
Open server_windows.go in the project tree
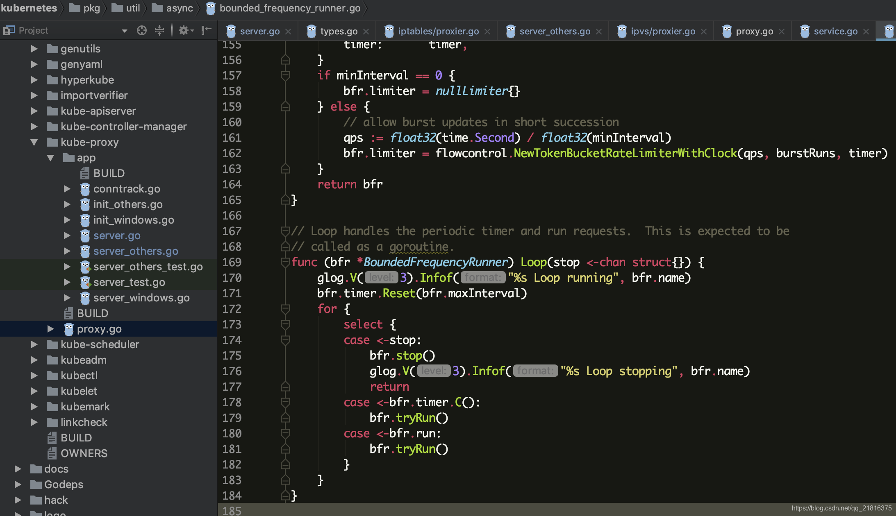pyautogui.click(x=141, y=298)
